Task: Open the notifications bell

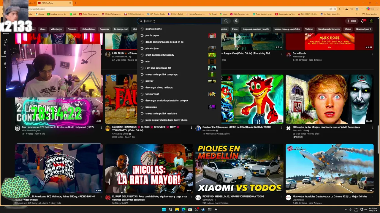Action: (x=363, y=21)
